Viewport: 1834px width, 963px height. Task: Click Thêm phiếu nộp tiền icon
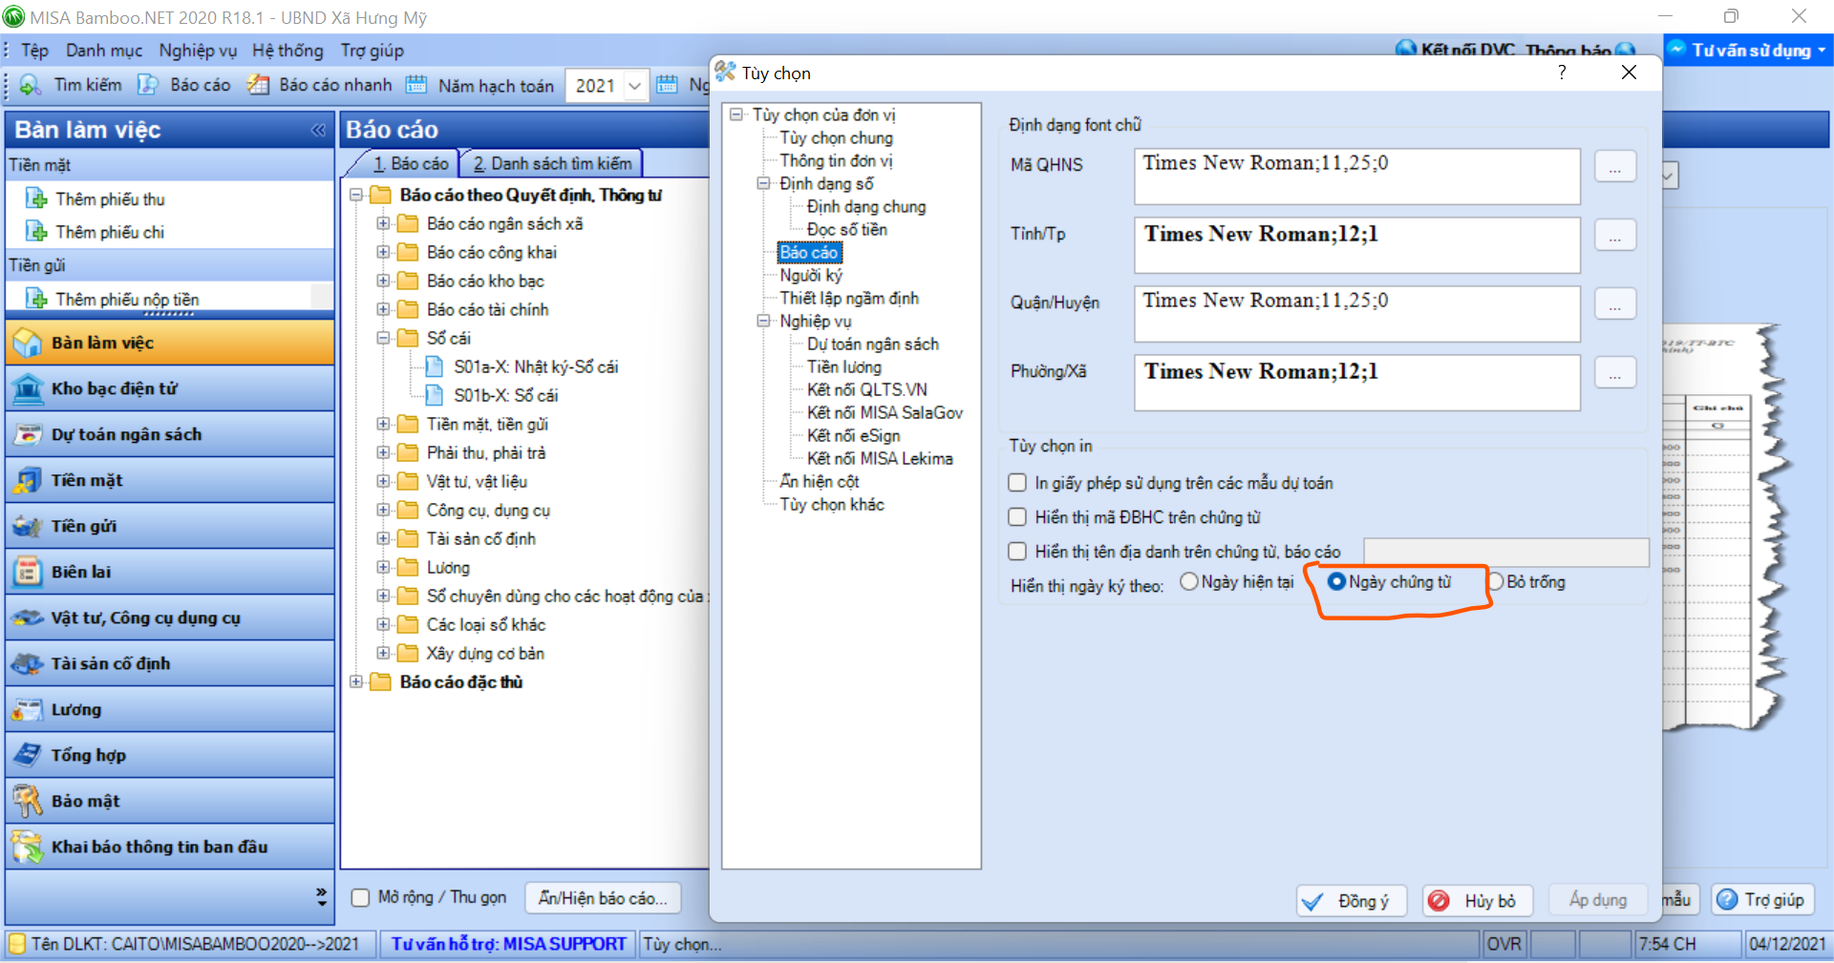pyautogui.click(x=36, y=299)
